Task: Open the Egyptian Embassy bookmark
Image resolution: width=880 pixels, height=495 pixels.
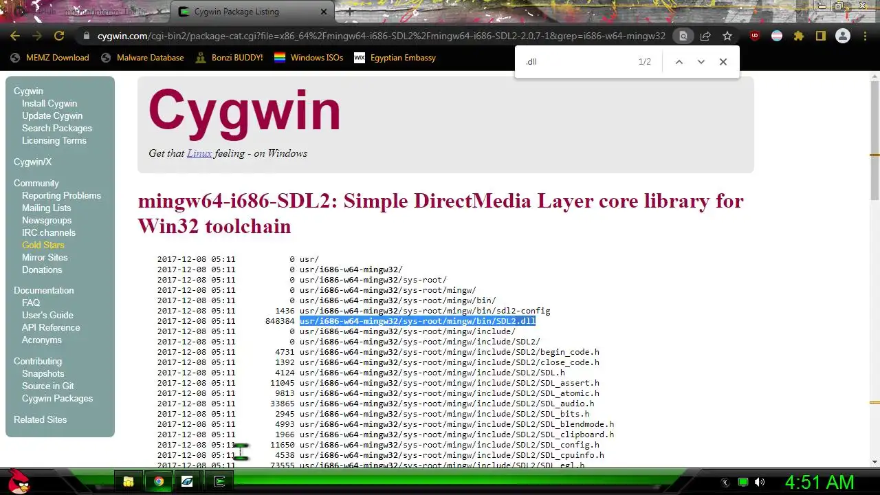Action: 395,58
